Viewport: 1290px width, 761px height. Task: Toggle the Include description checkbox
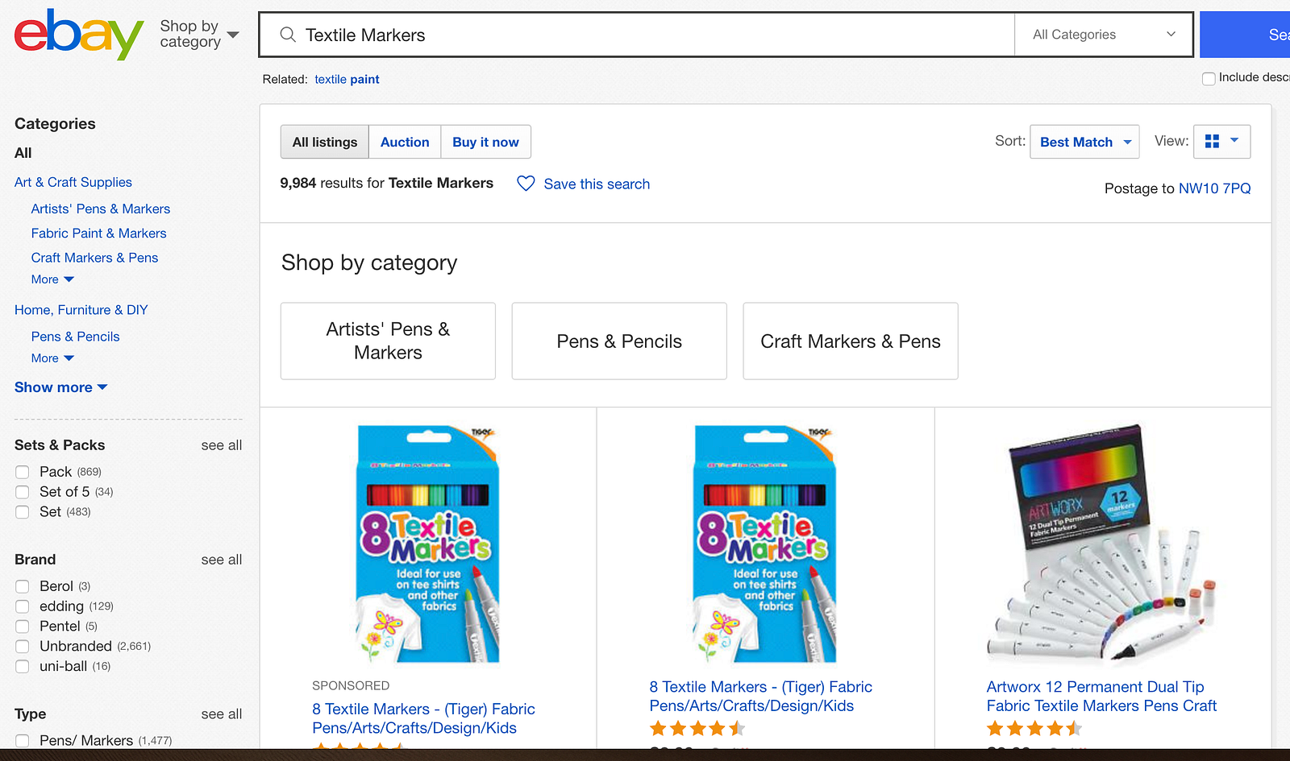pyautogui.click(x=1209, y=78)
